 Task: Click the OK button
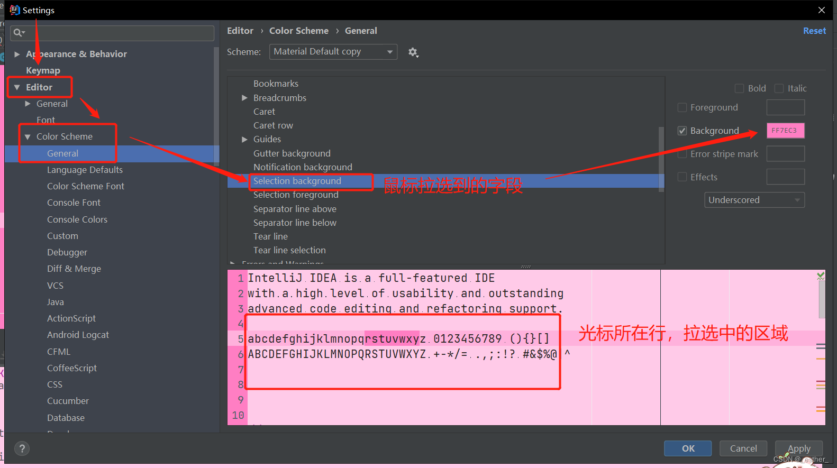pos(688,448)
